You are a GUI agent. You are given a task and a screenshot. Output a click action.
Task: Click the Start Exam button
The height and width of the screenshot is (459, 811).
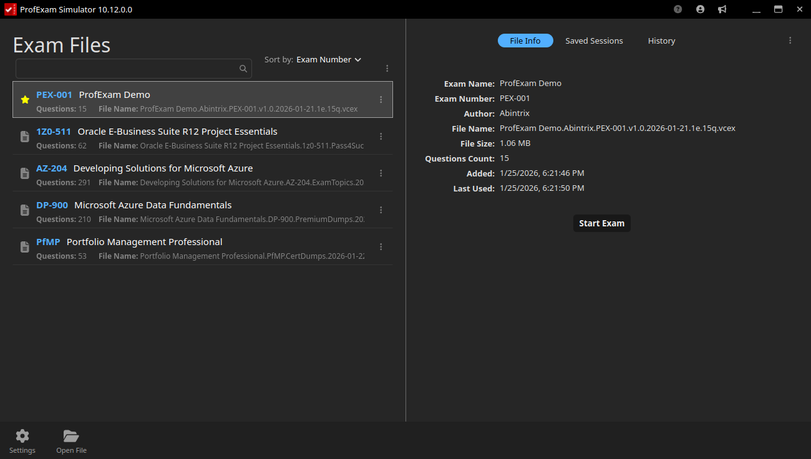pyautogui.click(x=602, y=223)
